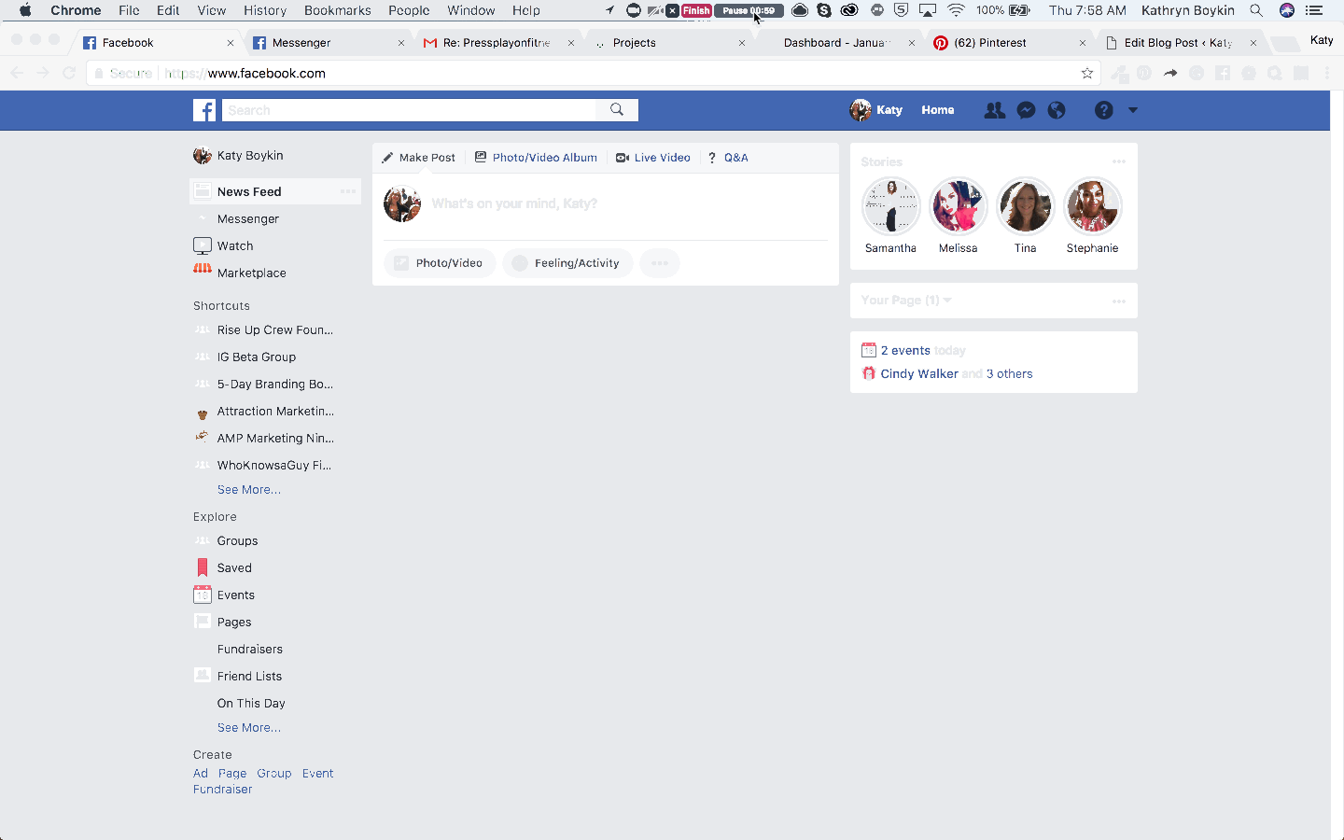Open the Cindy Walker link
The height and width of the screenshot is (840, 1344).
(918, 373)
